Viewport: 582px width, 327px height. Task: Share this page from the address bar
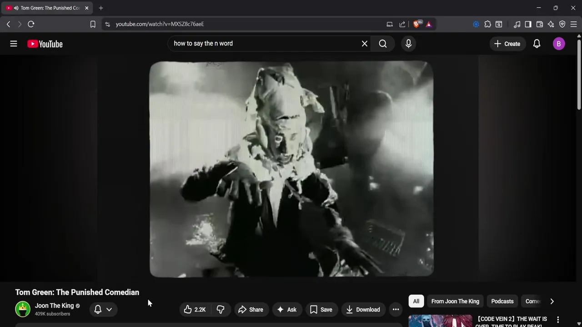coord(402,24)
